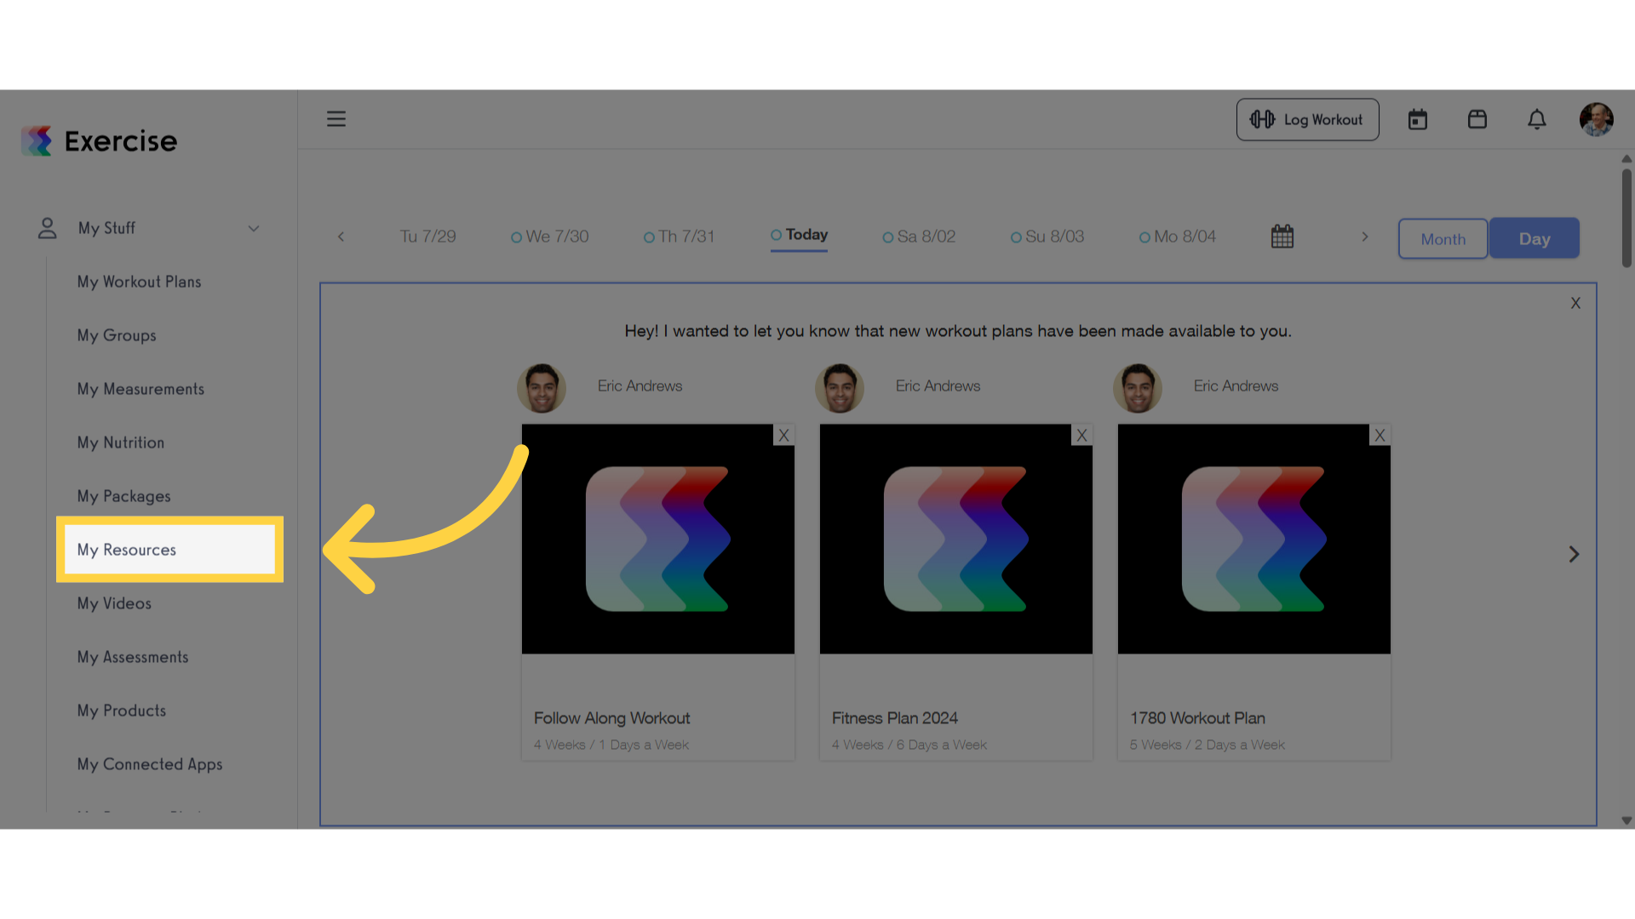
Task: Select Today in date strip
Action: click(799, 235)
